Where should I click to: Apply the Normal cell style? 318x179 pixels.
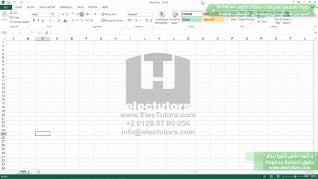pos(192,14)
